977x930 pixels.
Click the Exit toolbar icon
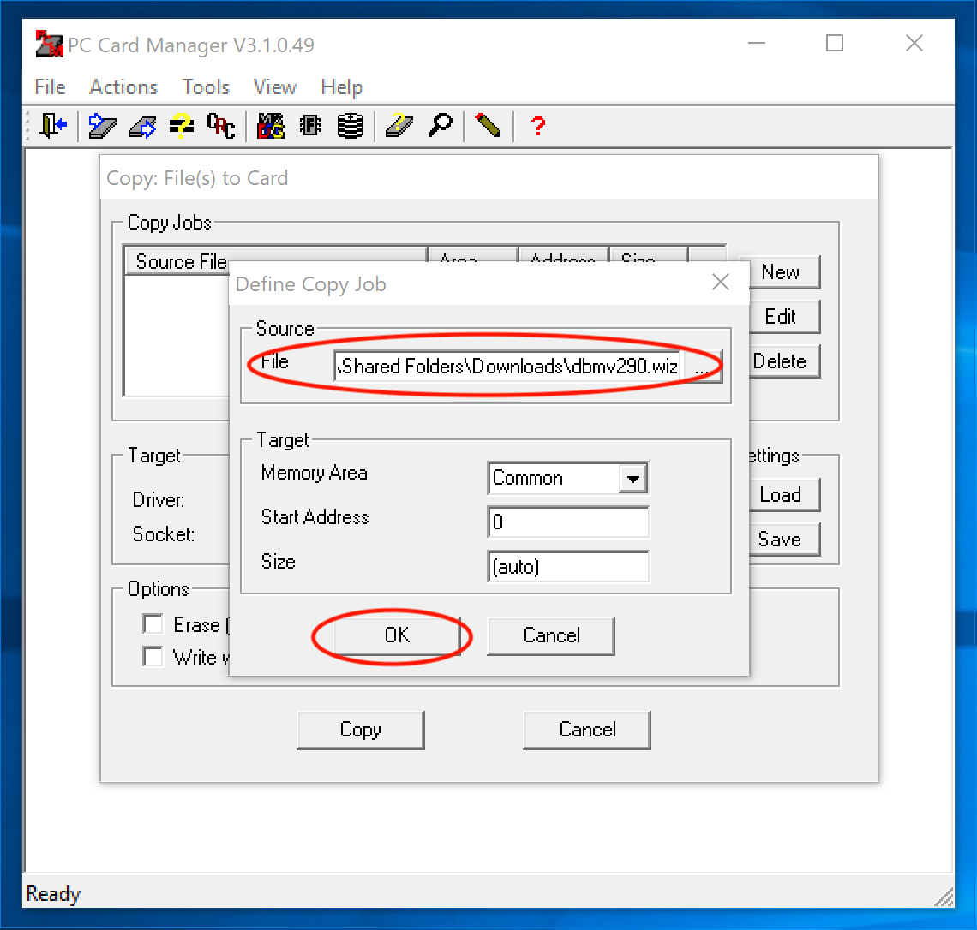[x=52, y=126]
